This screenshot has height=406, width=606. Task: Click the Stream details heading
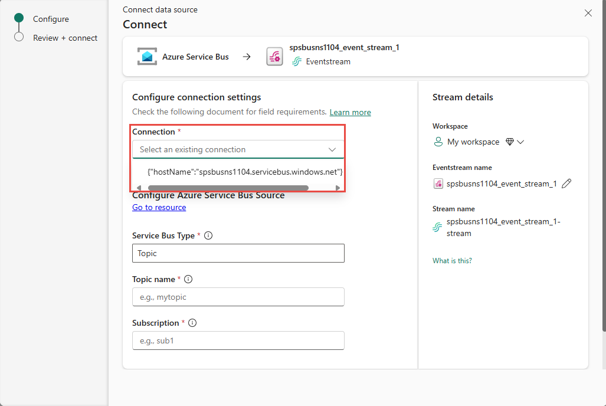click(463, 97)
